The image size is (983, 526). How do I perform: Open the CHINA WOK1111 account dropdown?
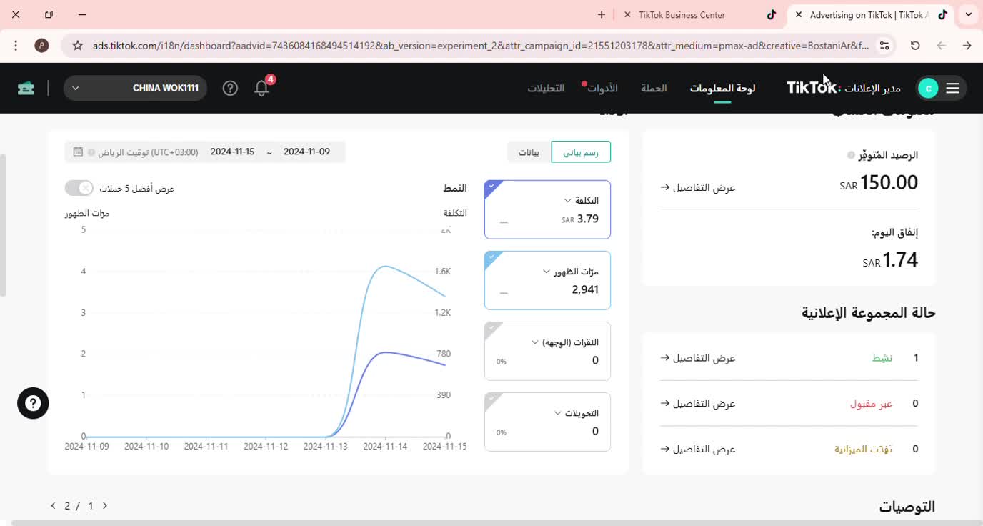point(136,88)
